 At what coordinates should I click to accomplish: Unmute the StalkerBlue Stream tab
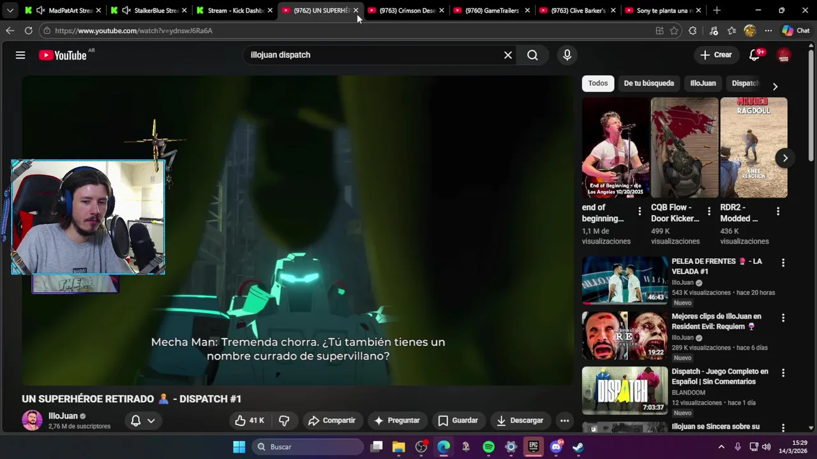(x=126, y=10)
